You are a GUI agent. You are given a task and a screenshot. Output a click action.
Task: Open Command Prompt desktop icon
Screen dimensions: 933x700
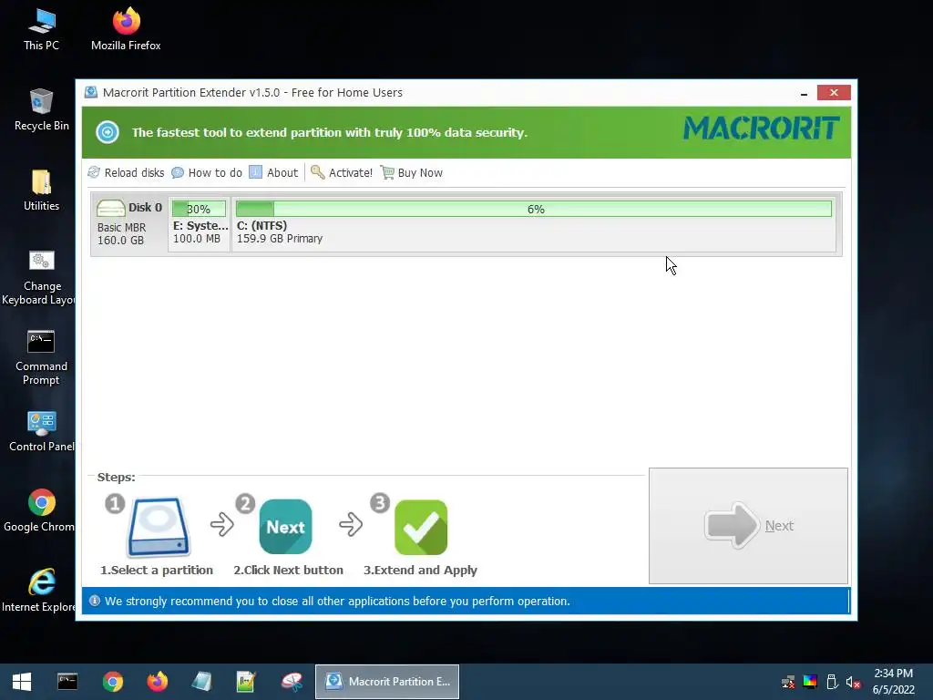(x=41, y=357)
